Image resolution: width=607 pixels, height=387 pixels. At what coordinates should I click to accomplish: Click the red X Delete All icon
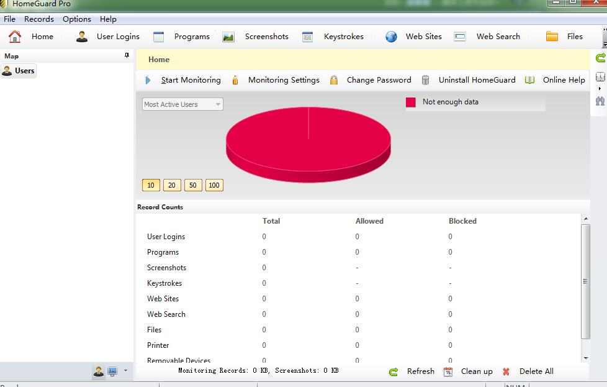(506, 372)
